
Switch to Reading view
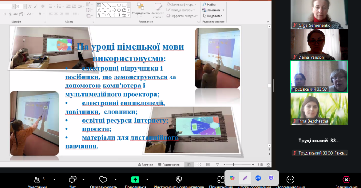tap(208, 164)
